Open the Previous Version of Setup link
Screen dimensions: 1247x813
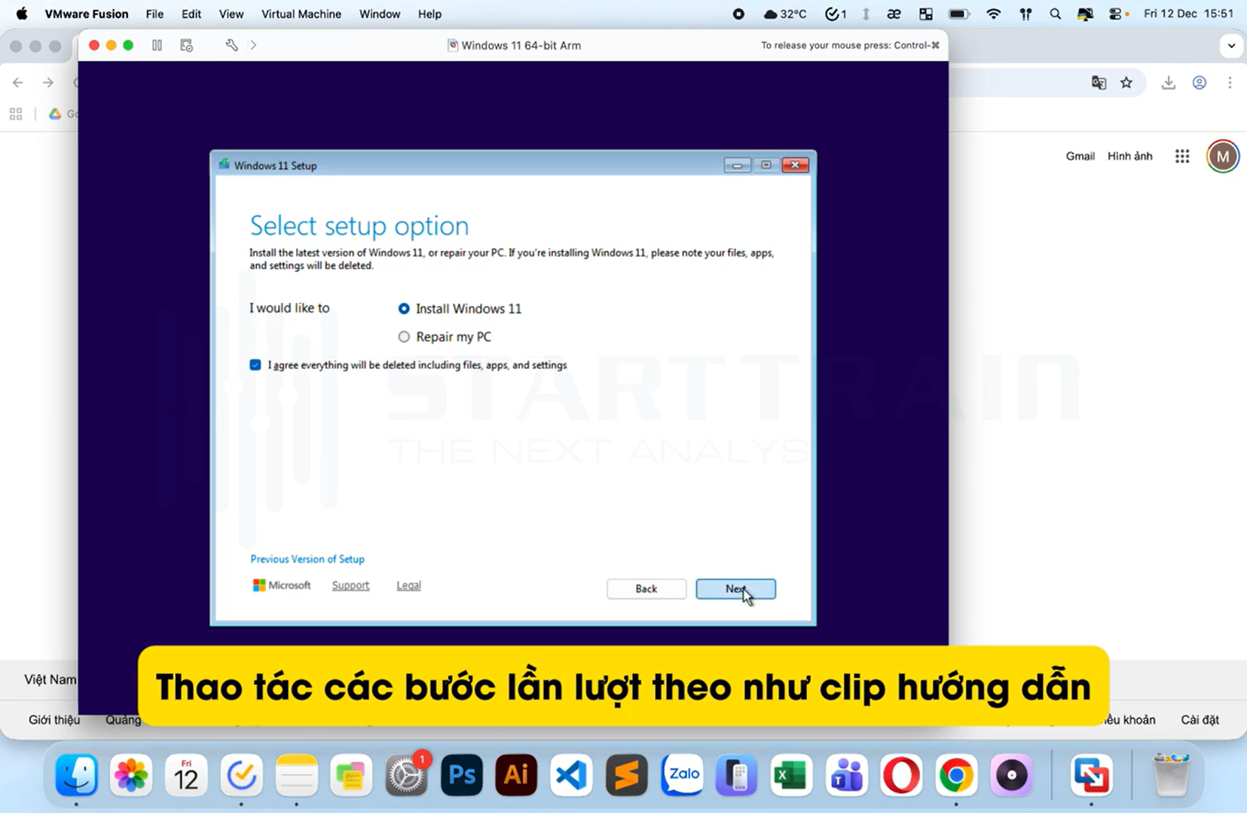[307, 558]
